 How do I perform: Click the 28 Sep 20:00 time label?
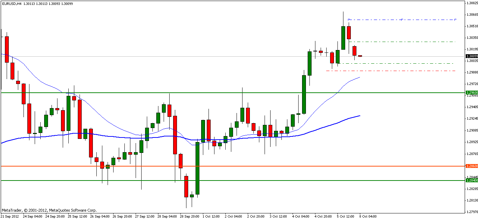click(190, 216)
